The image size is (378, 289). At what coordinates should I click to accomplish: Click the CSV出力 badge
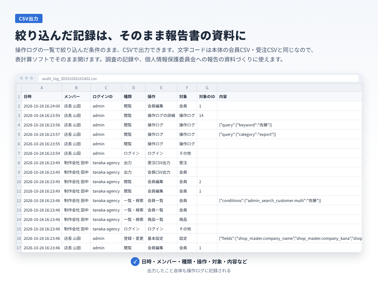coord(29,19)
